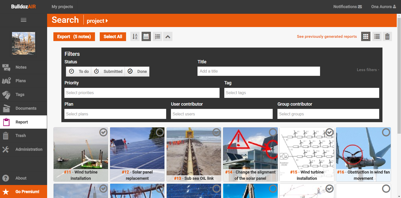
Task: Open Ona Aurora user account menu
Action: pyautogui.click(x=383, y=7)
